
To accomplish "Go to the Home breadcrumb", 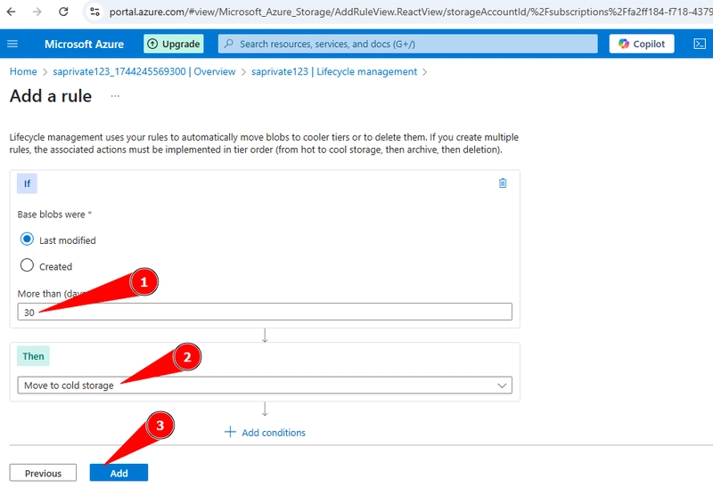I will pos(23,72).
